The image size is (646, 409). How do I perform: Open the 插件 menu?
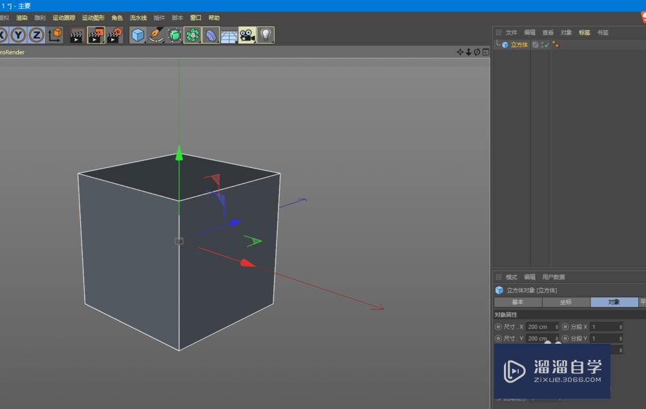pos(159,17)
